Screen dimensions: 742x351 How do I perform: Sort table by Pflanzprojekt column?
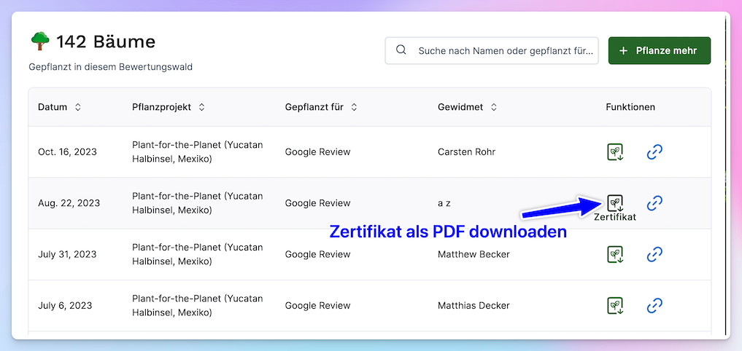click(x=202, y=107)
